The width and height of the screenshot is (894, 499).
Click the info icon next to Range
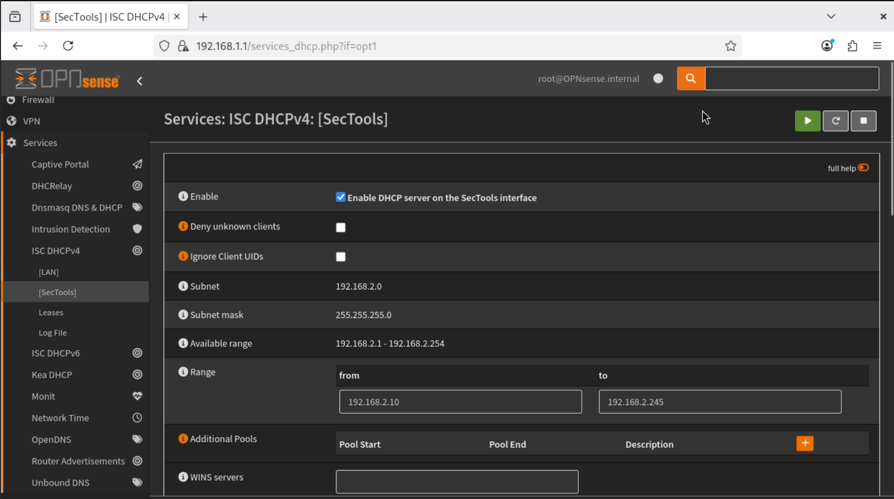[x=183, y=372]
